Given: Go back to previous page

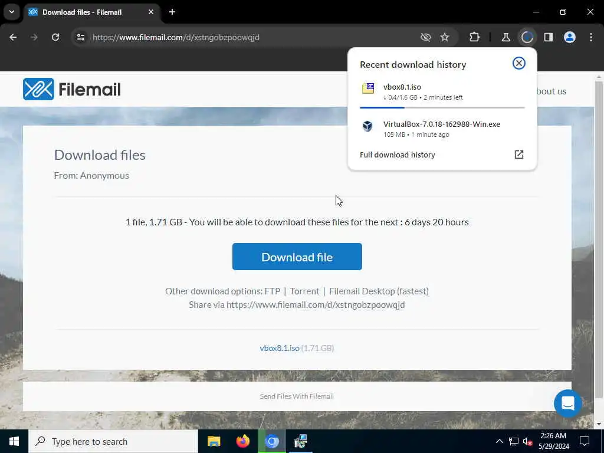Looking at the screenshot, I should (x=13, y=37).
